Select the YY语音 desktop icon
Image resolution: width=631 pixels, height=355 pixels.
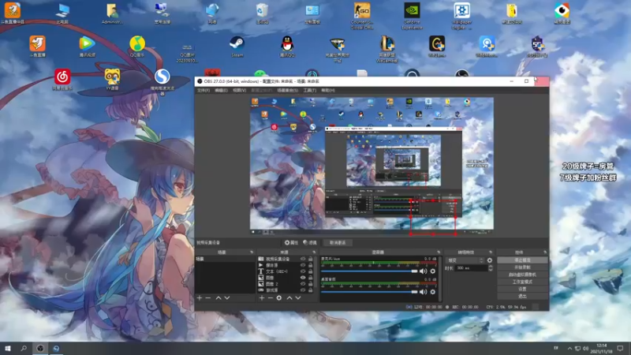pos(112,80)
